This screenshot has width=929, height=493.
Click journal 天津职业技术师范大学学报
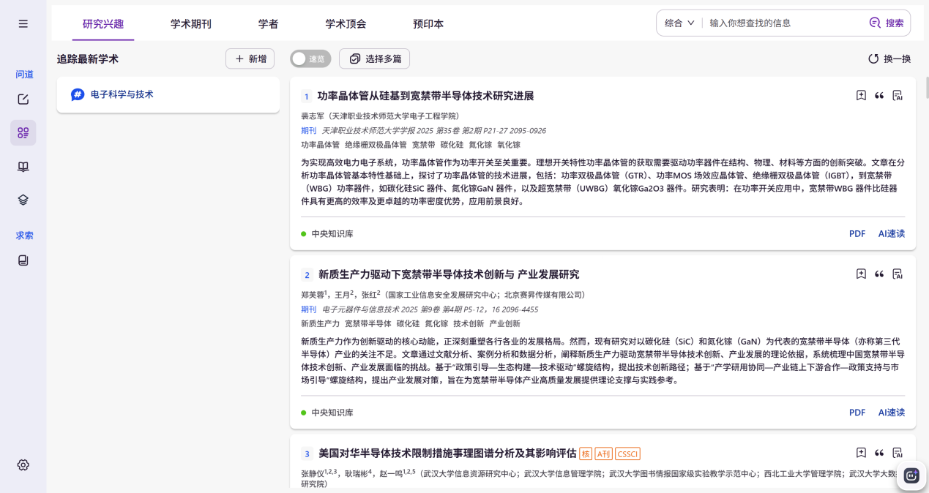pyautogui.click(x=368, y=130)
